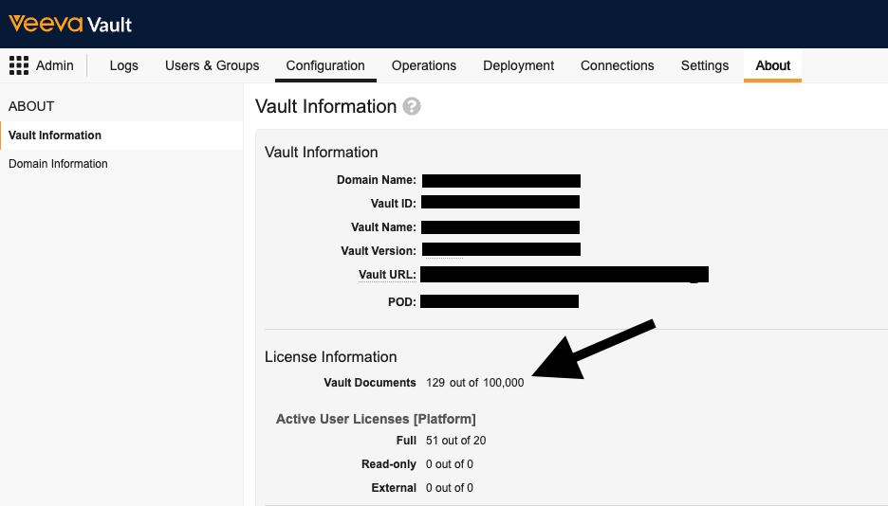
Task: Click the License Information heading
Action: (331, 356)
